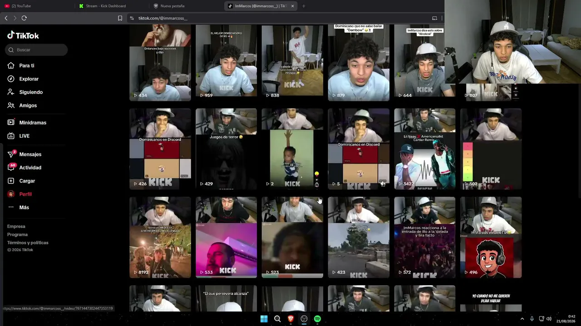581x326 pixels.
Task: Play the Cartier Remix video with 3422 views
Action: tap(425, 149)
